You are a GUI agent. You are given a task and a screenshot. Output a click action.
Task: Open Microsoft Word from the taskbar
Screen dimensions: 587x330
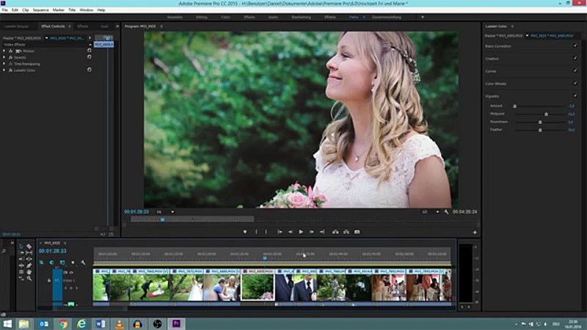pos(101,323)
